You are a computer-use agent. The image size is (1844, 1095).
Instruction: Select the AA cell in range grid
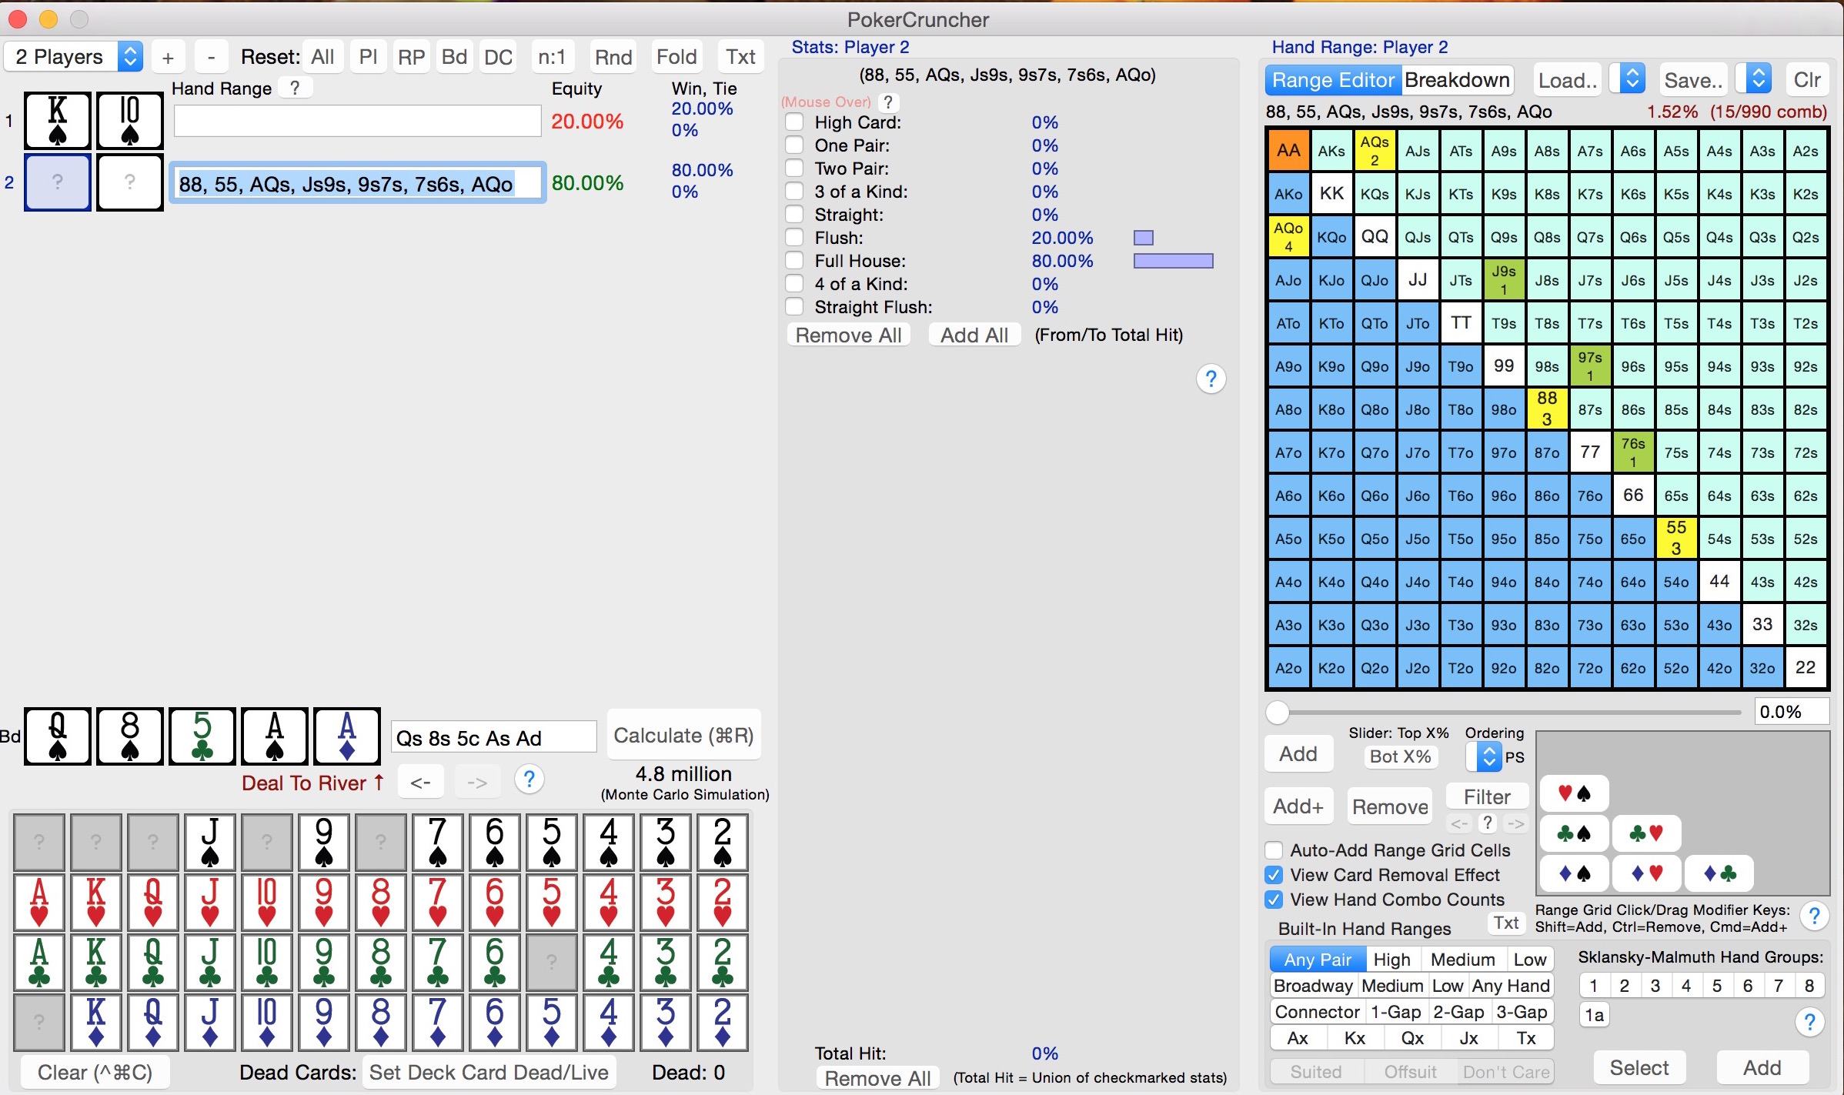point(1288,151)
